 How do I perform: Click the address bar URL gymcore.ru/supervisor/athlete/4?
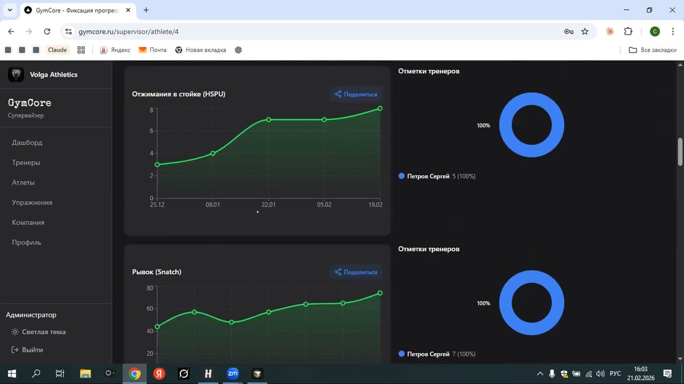click(x=128, y=32)
